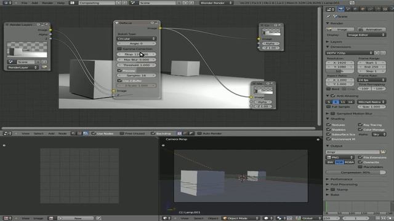Open the PNG file format dropdown
Image resolution: width=394 pixels, height=221 pixels.
pos(340,157)
